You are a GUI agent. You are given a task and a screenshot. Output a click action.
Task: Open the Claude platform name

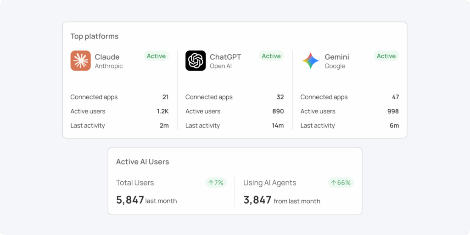click(x=107, y=57)
